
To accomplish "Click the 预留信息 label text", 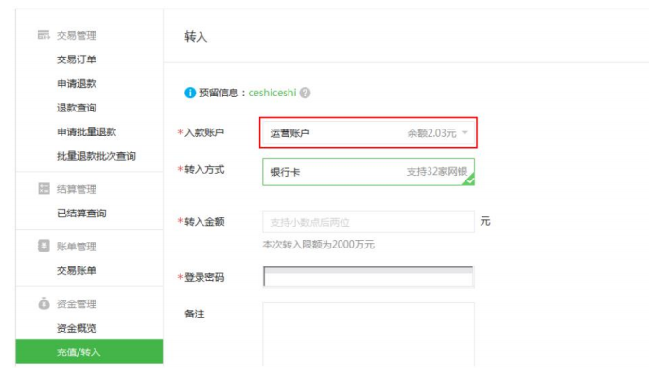I will [x=219, y=93].
